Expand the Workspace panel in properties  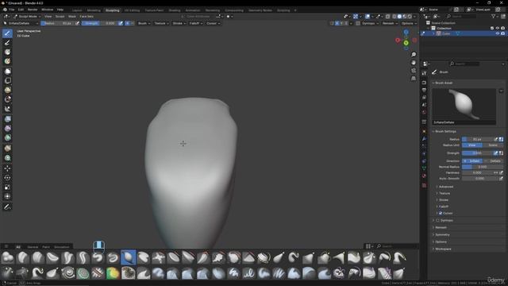[443, 249]
